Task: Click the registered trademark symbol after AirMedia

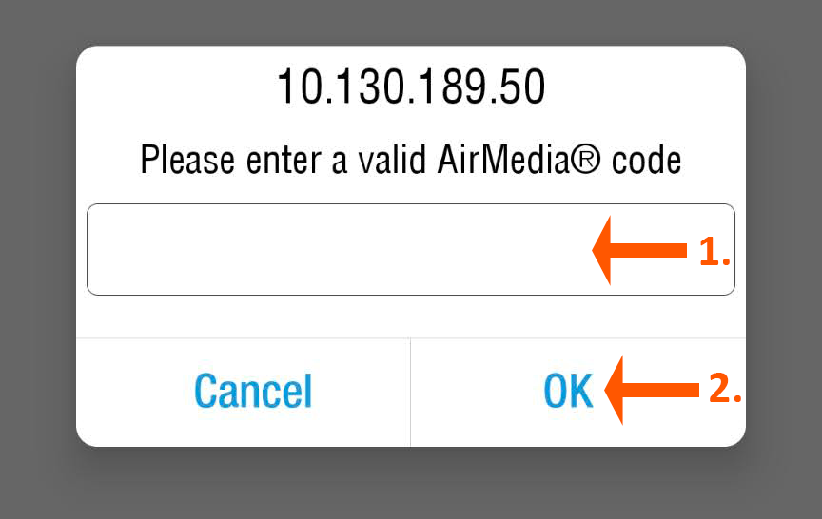Action: click(587, 159)
